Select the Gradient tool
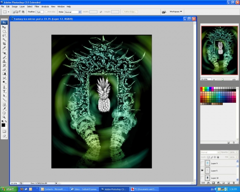This screenshot has width=240, height=192. [x=4, y=74]
